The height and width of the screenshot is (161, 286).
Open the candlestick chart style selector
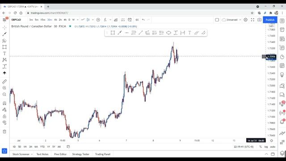(88, 20)
